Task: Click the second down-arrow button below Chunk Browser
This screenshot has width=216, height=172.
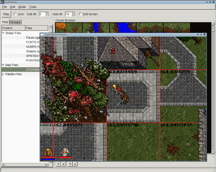Action: point(70,164)
